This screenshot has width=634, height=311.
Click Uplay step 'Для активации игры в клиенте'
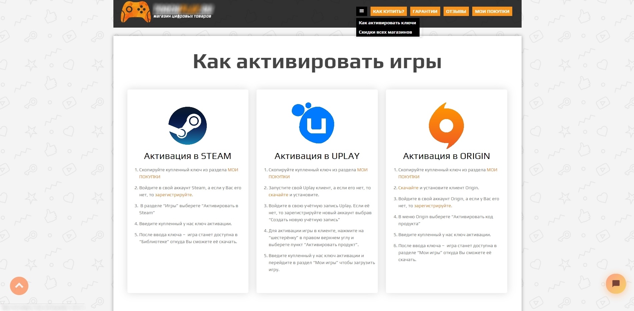[x=316, y=238]
